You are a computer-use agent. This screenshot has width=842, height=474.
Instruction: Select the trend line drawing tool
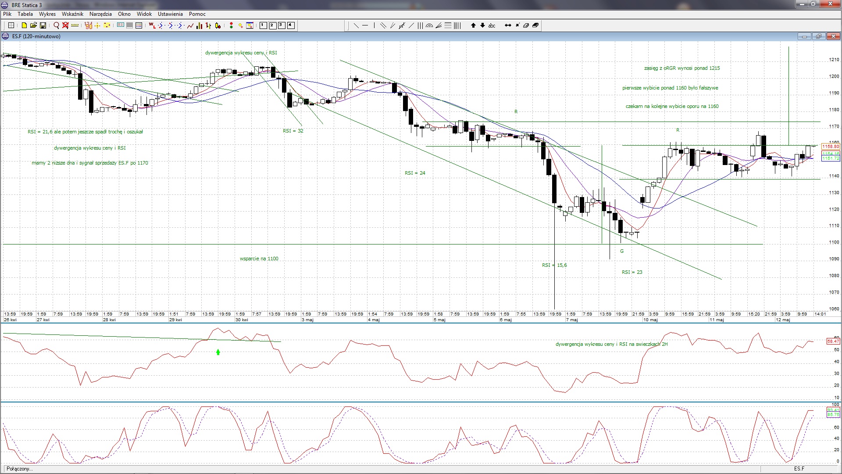pos(356,25)
